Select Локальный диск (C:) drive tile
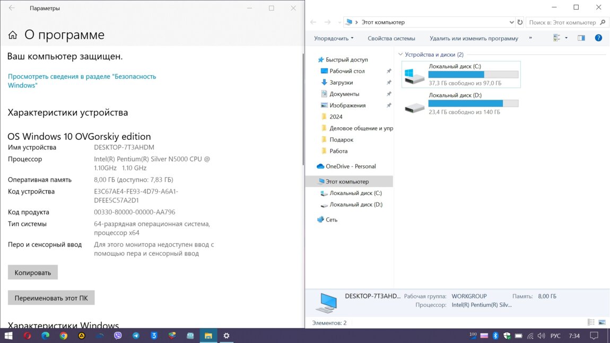Screen dimensions: 610x343 tap(461, 75)
